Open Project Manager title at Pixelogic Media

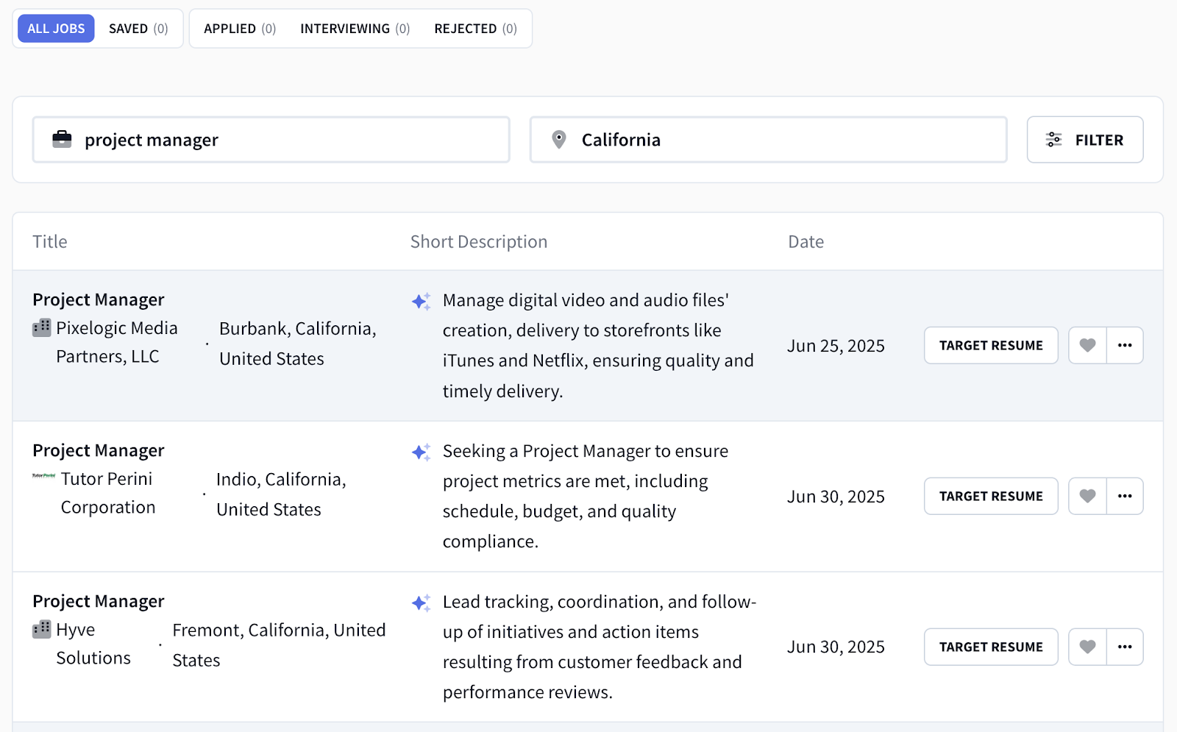click(99, 300)
